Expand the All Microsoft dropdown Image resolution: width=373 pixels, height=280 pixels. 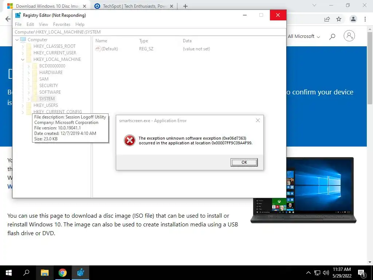pyautogui.click(x=304, y=36)
